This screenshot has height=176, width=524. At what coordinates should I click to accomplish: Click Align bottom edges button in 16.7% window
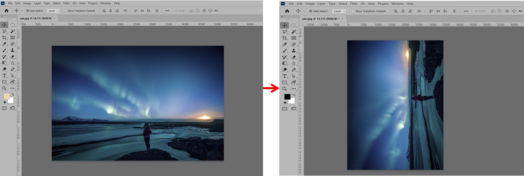coord(148,10)
